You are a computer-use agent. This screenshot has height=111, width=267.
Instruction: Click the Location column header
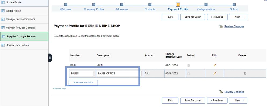(x=75, y=56)
